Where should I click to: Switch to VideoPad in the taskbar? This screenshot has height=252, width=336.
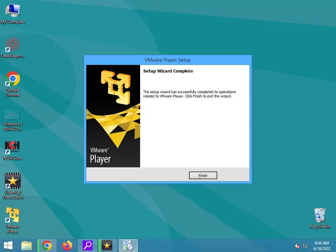tap(107, 245)
